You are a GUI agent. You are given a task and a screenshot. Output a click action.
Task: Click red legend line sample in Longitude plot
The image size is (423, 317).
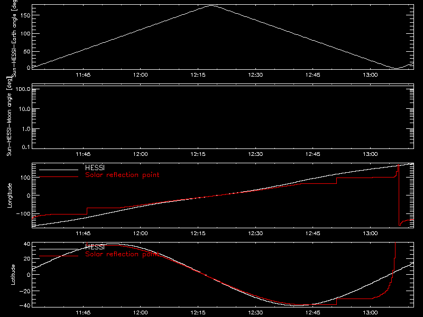(x=59, y=177)
